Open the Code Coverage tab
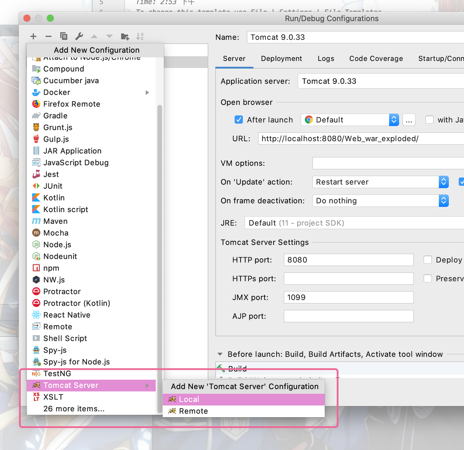 pyautogui.click(x=376, y=59)
